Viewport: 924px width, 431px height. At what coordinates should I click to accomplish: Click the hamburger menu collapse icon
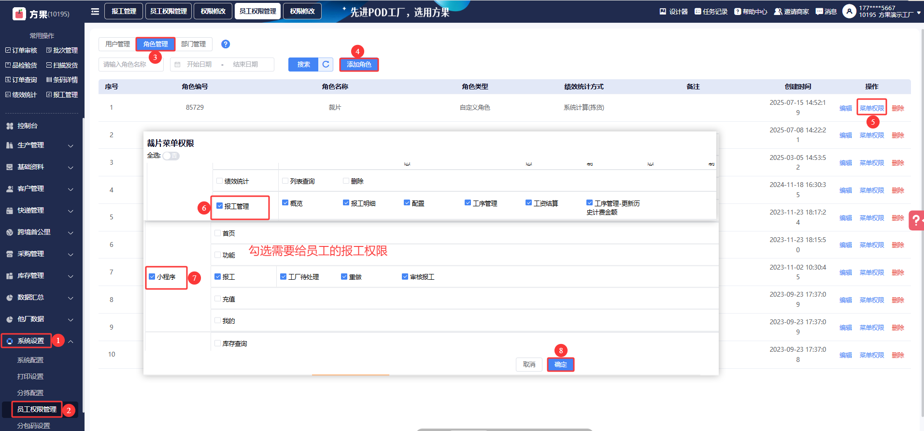95,11
